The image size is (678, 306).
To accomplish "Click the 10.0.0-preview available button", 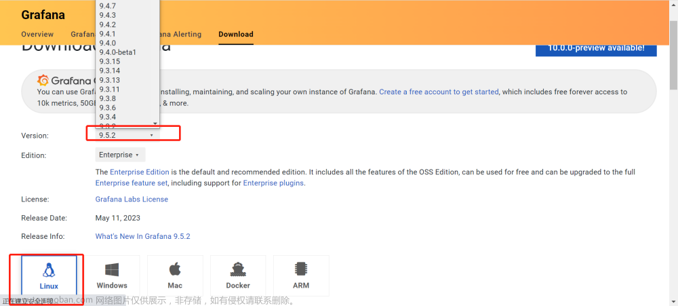I will (596, 48).
